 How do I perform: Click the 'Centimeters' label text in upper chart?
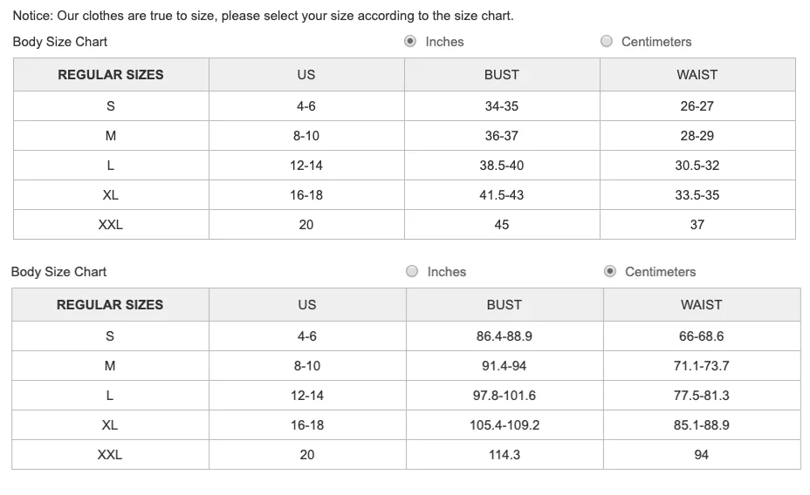tap(656, 42)
